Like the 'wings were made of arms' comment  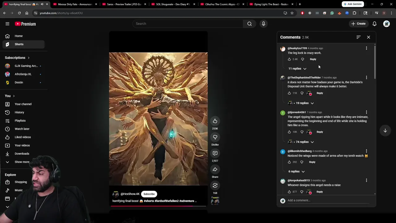(289, 162)
